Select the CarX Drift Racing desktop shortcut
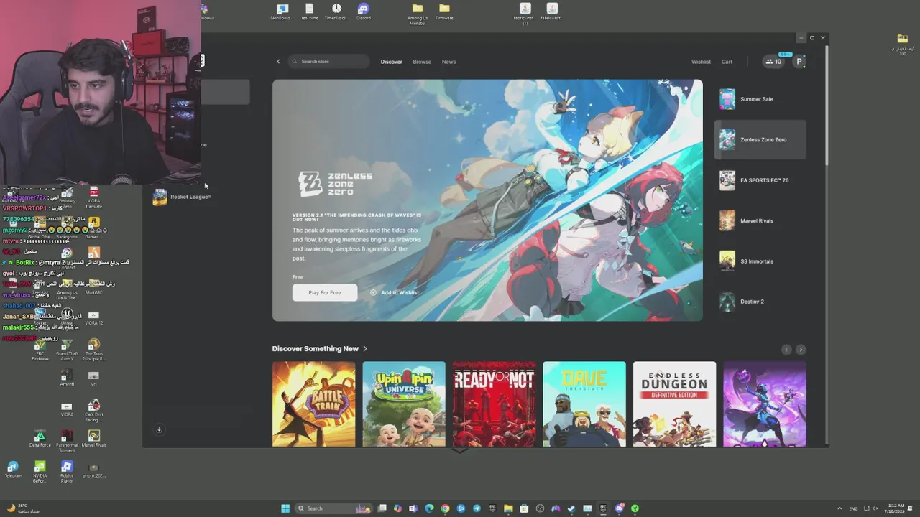Screen dimensions: 920x517 [x=94, y=411]
